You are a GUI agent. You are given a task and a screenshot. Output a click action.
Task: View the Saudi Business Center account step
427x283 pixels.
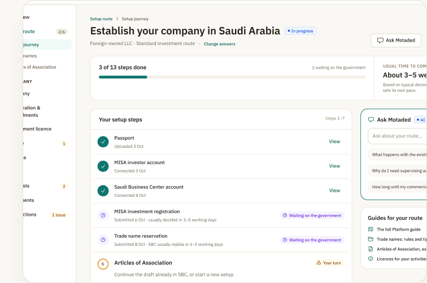pyautogui.click(x=334, y=191)
